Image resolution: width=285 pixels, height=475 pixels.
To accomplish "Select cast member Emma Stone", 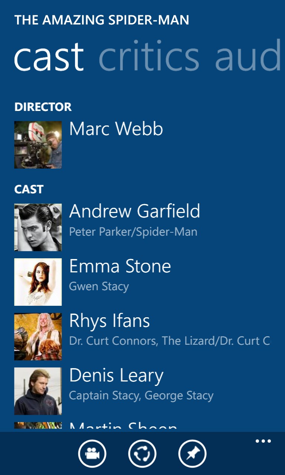I will point(120,266).
